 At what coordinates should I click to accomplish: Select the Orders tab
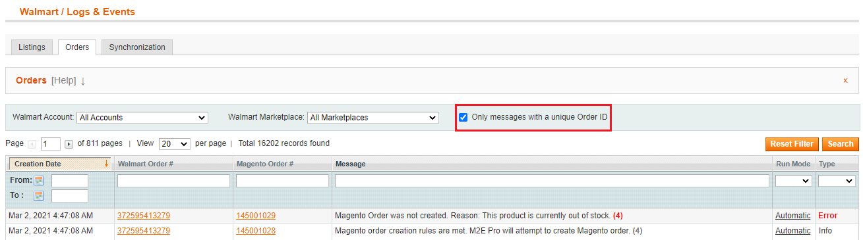tap(77, 47)
